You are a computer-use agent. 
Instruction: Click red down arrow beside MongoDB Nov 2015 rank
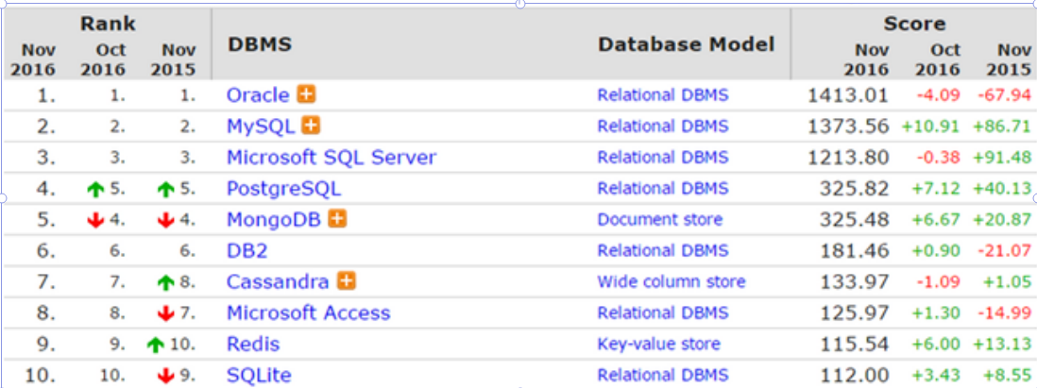coord(166,220)
